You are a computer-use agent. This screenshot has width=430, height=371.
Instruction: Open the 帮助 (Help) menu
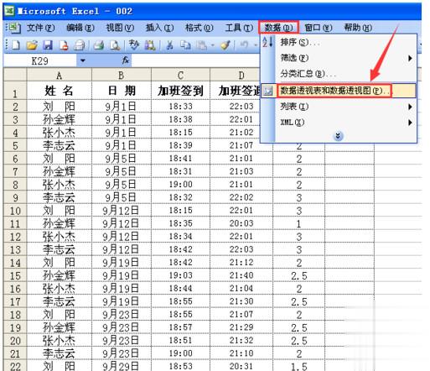[358, 28]
